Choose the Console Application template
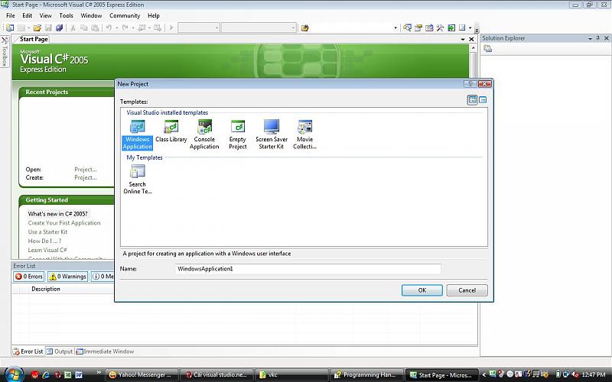Image resolution: width=612 pixels, height=382 pixels. point(204,134)
